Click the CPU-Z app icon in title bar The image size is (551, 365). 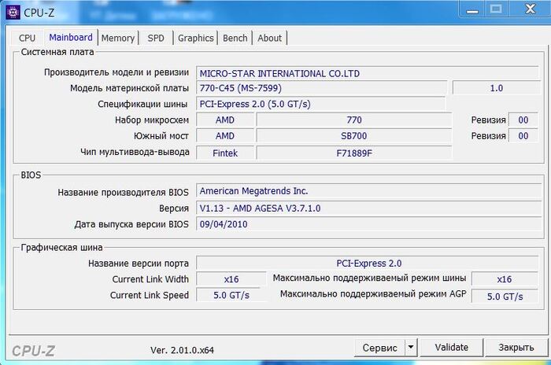point(13,12)
